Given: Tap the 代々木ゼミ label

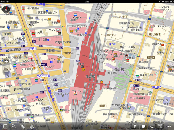Looking at the screenshot, I should click(x=145, y=75).
